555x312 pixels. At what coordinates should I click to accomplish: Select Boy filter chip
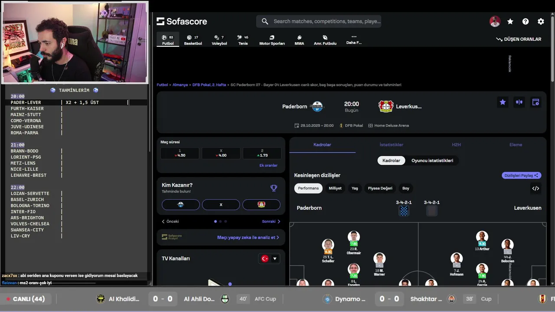406,188
